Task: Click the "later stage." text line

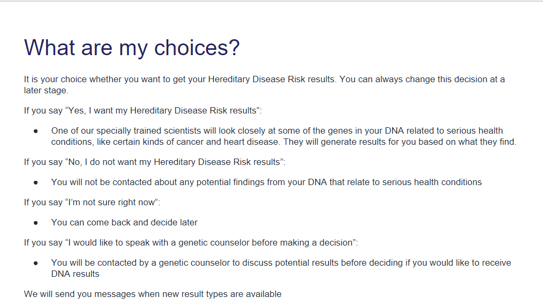Action: (x=46, y=91)
